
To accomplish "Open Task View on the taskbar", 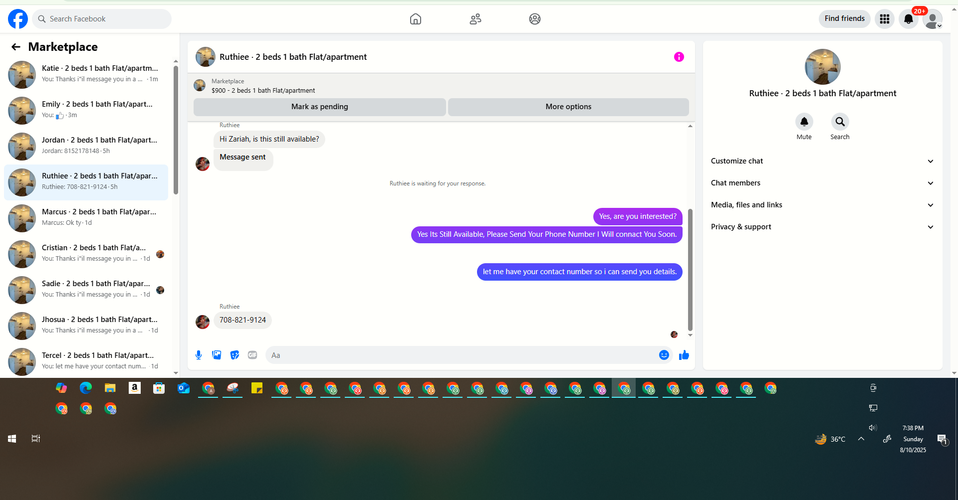I will pos(36,439).
